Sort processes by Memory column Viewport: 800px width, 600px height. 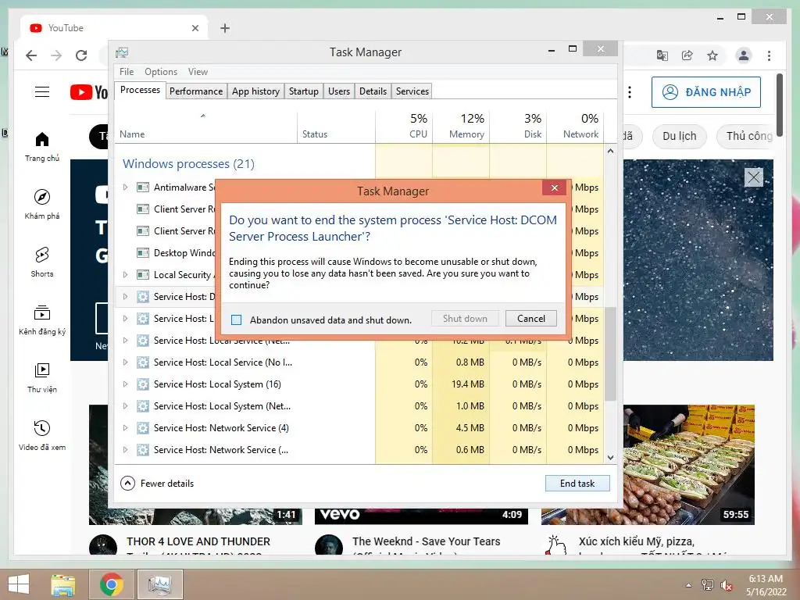[461, 127]
